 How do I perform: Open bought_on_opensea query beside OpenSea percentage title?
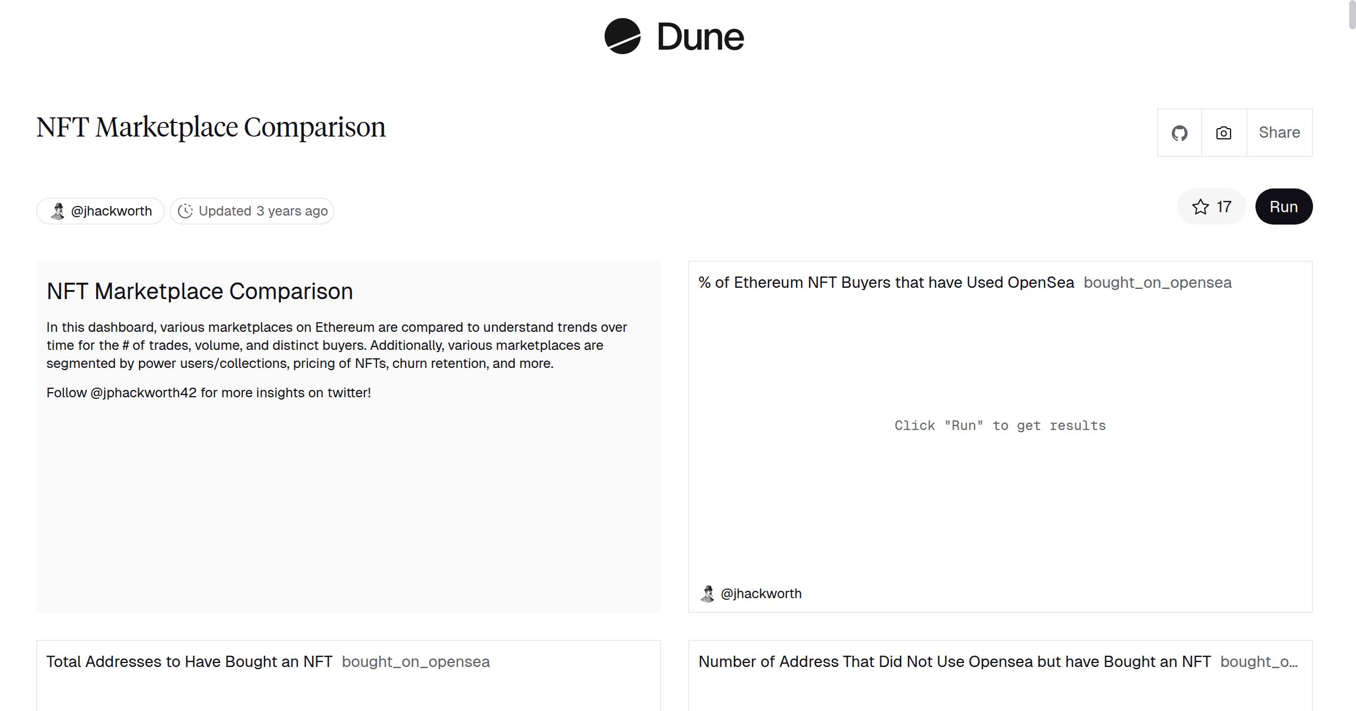pos(1157,283)
